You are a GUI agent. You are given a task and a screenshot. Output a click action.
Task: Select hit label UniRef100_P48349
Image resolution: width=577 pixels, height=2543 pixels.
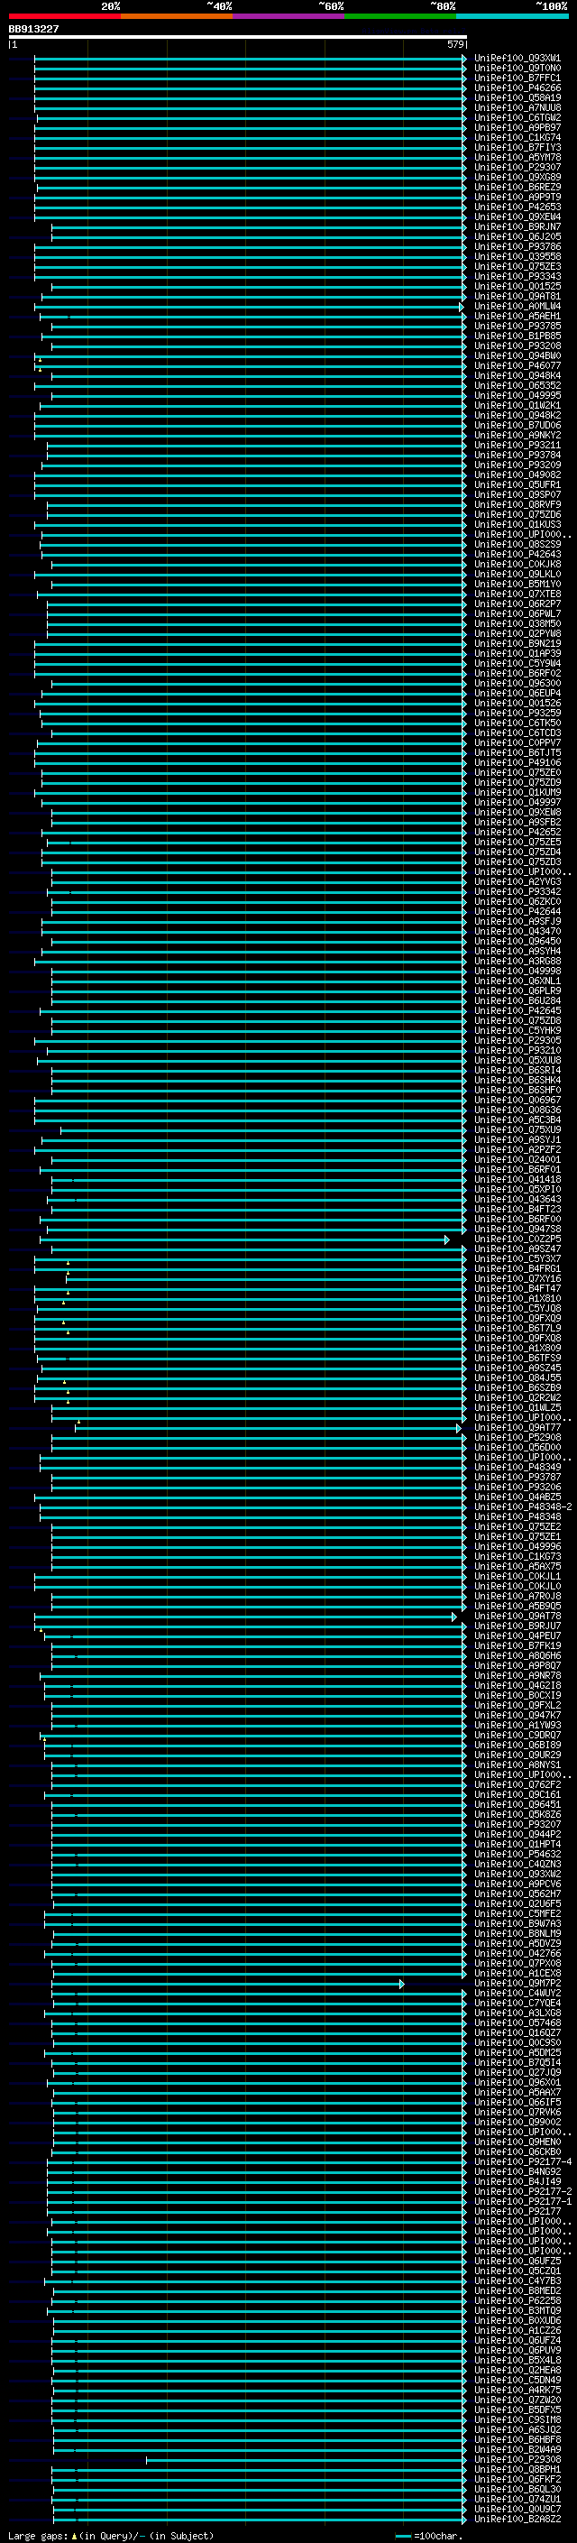[517, 1467]
